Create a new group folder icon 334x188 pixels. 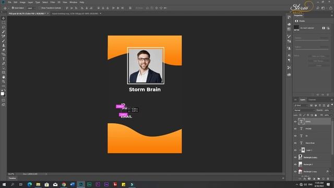click(x=319, y=179)
